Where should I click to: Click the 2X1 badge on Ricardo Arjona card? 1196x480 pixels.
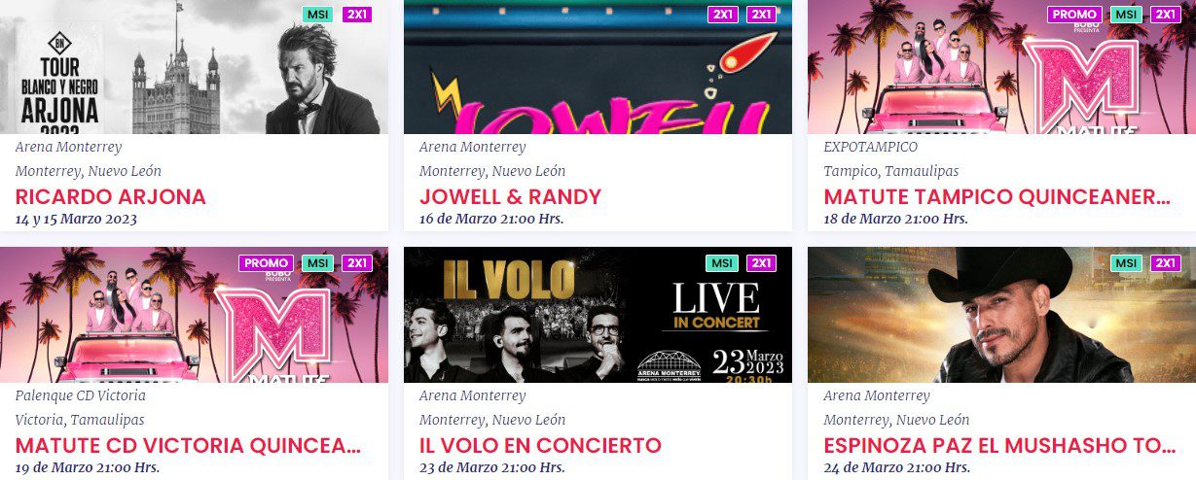tap(357, 15)
